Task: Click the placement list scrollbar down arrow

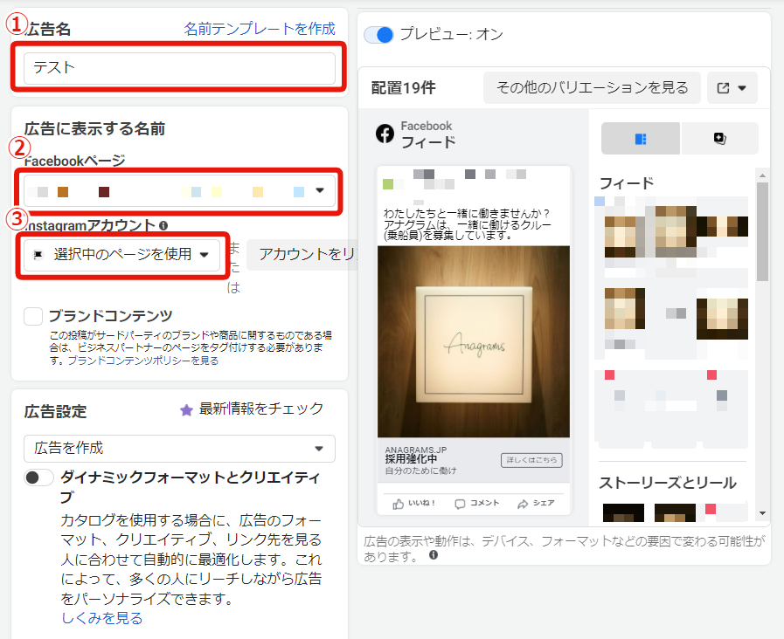Action: (762, 513)
